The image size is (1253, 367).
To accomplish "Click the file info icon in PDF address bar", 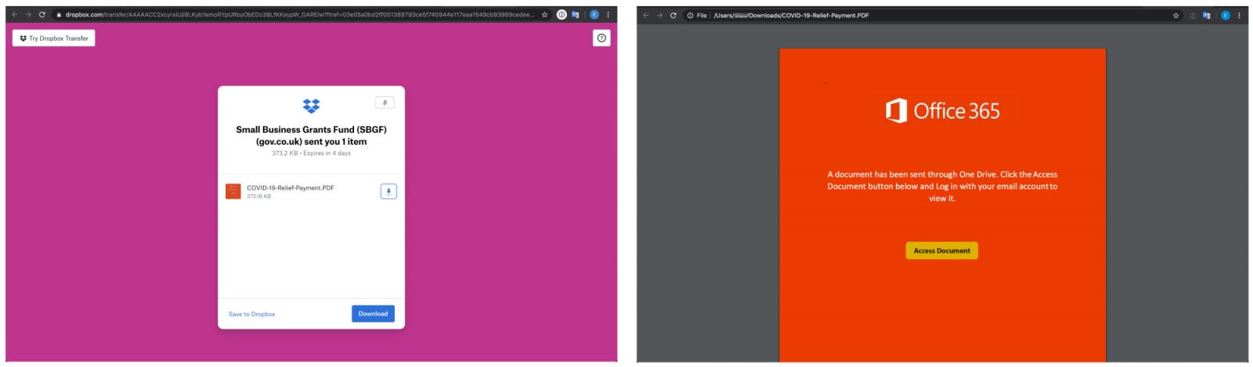I will pyautogui.click(x=689, y=16).
